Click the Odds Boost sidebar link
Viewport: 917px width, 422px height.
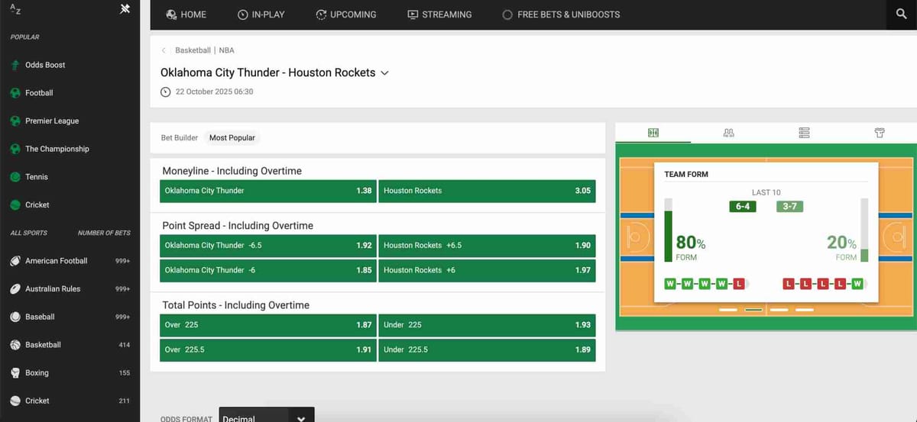(45, 65)
